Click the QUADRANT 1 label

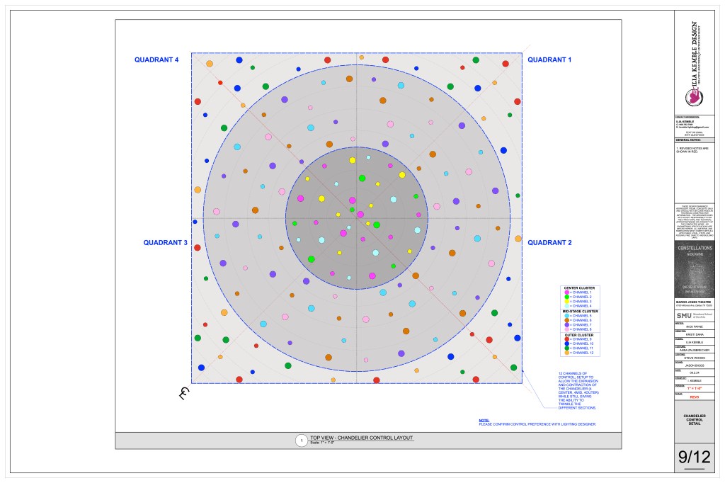pyautogui.click(x=549, y=60)
